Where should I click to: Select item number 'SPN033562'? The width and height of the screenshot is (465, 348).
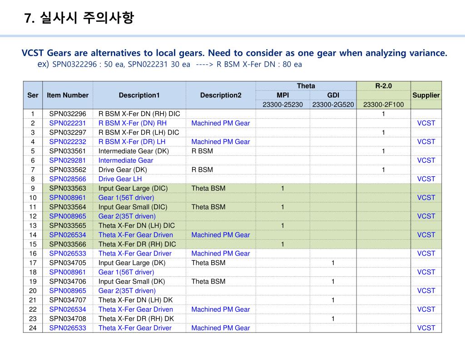68,170
